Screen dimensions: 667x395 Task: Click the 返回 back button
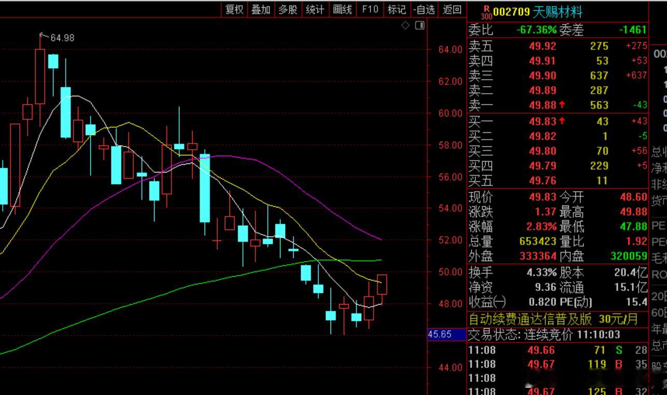point(452,9)
